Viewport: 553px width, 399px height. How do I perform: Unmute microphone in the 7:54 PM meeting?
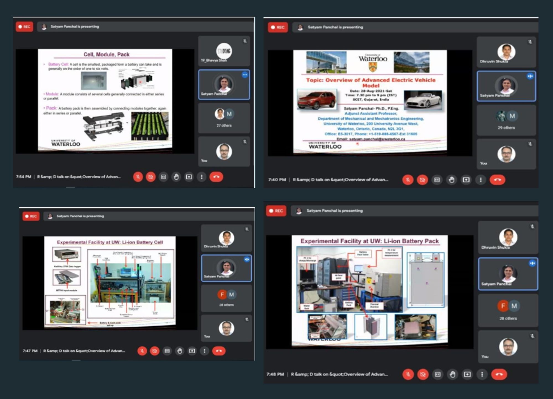[138, 177]
